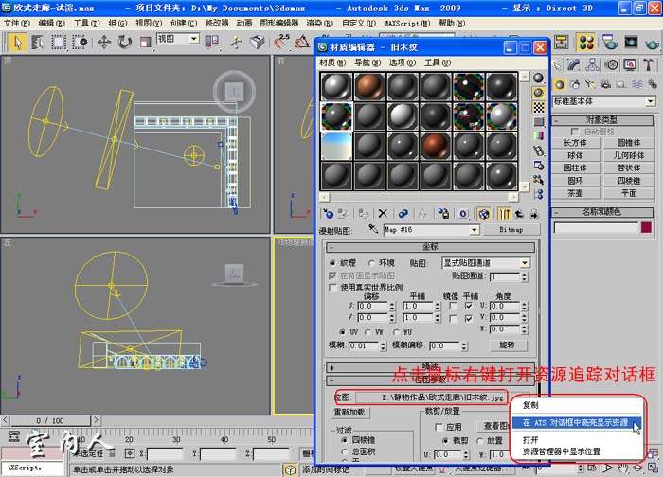This screenshot has width=663, height=477.
Task: Open the Hierarchy command panel tab
Action: [592, 64]
